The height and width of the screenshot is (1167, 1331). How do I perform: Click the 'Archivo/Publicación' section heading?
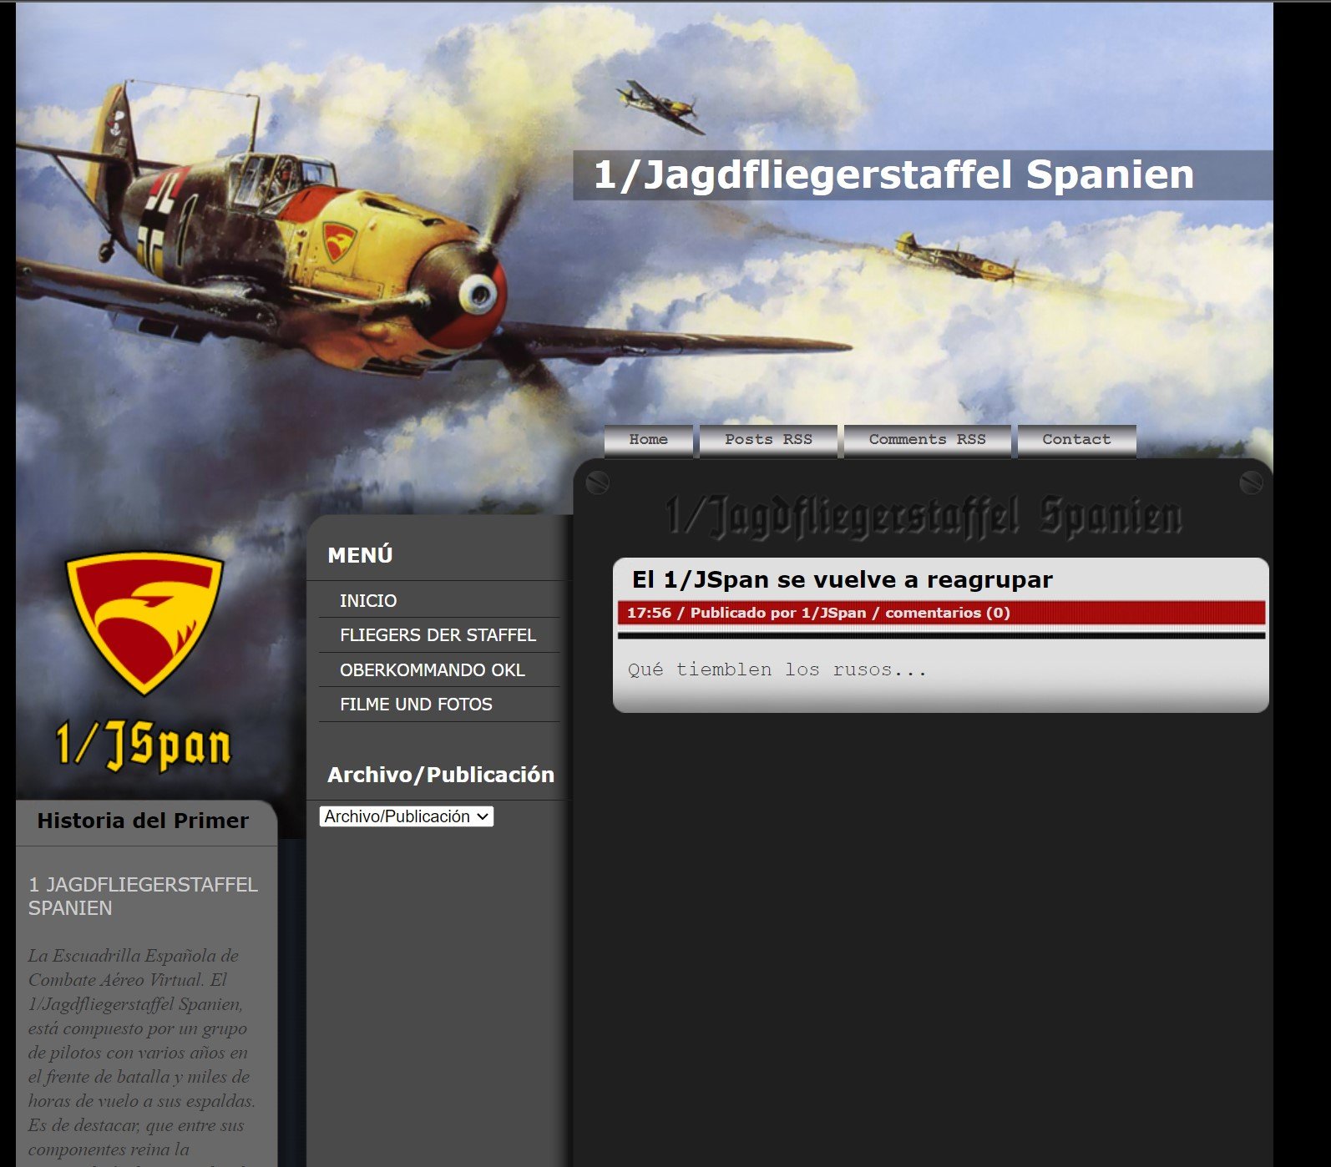[441, 775]
